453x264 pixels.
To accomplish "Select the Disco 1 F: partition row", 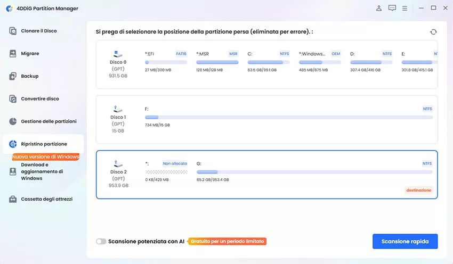I will tap(288, 117).
